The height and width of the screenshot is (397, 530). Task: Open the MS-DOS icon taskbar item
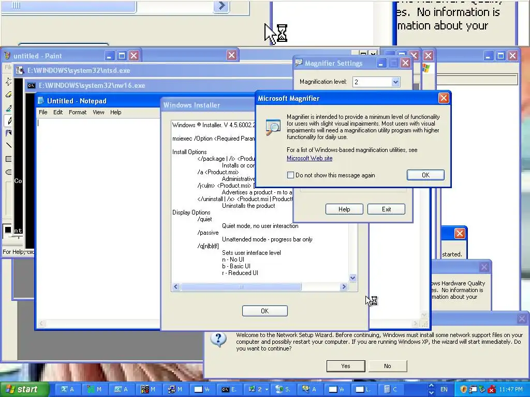point(148,389)
